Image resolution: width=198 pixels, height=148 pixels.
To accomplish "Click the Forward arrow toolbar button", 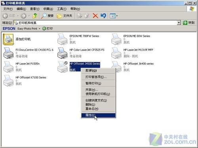I will coord(23,16).
